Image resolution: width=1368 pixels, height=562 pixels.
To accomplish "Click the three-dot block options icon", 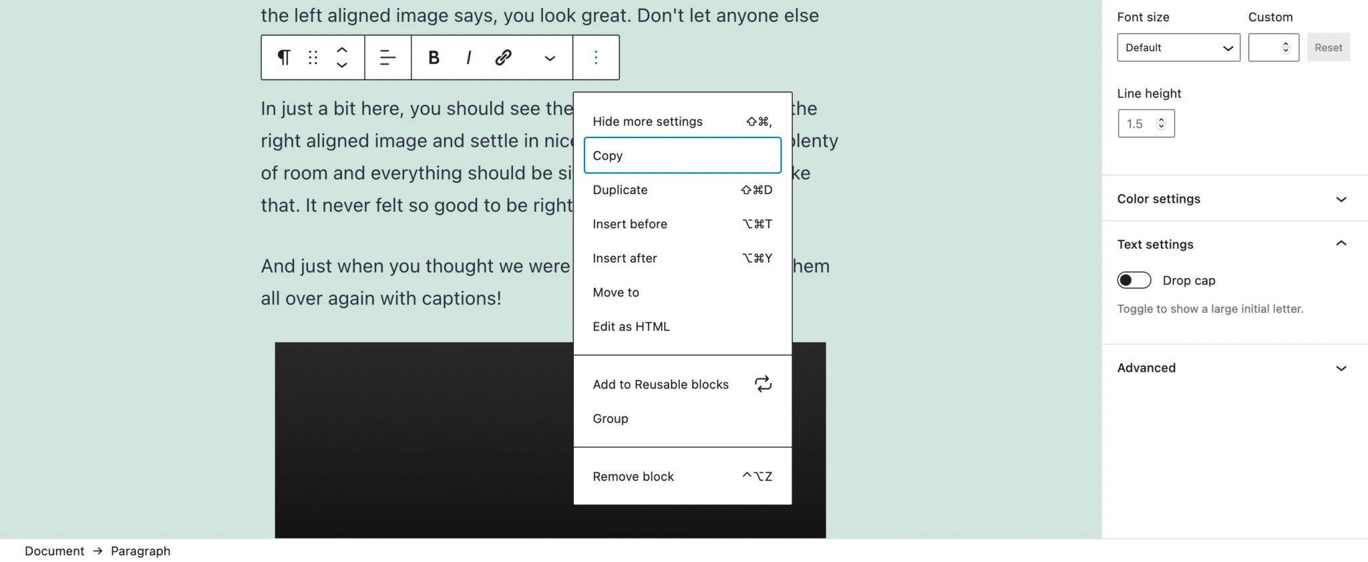I will pos(596,57).
